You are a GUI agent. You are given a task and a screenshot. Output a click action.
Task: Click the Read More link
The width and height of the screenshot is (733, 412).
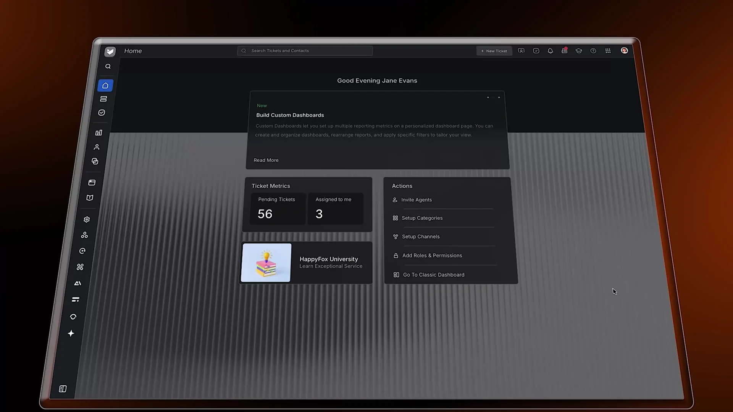coord(266,160)
